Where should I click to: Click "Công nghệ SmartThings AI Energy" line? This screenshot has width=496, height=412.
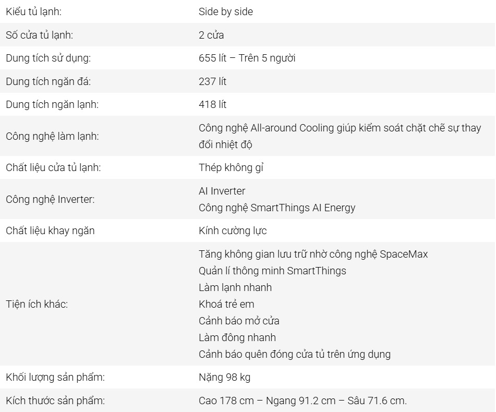click(x=277, y=208)
